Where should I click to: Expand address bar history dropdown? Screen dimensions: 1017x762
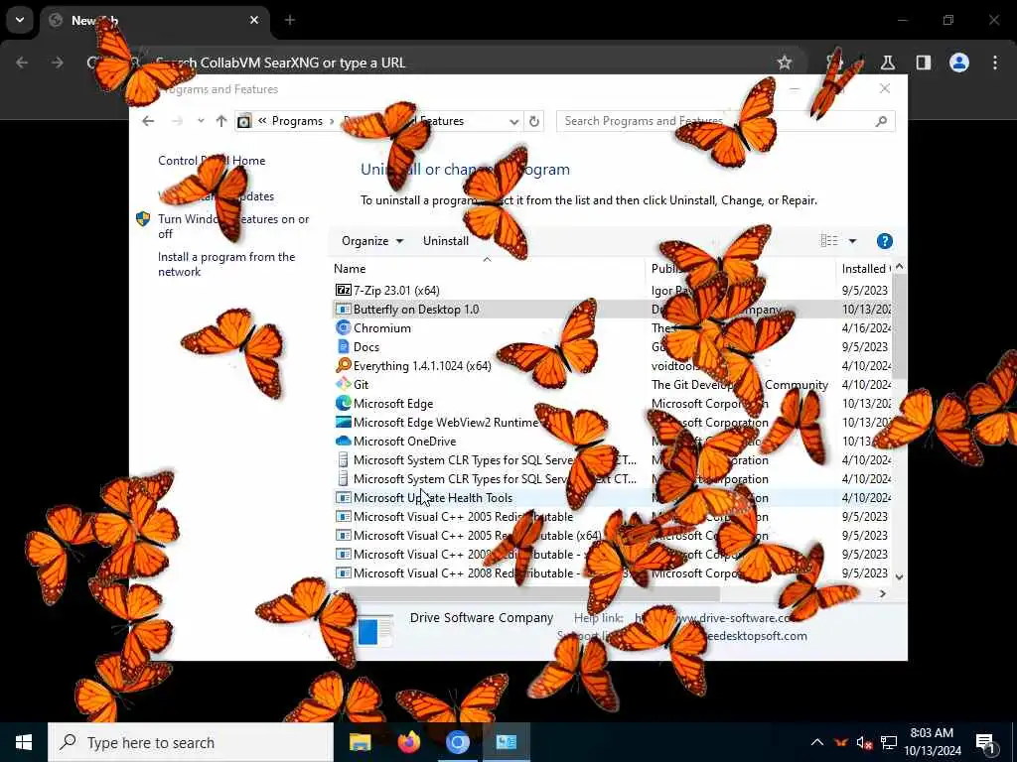(513, 121)
